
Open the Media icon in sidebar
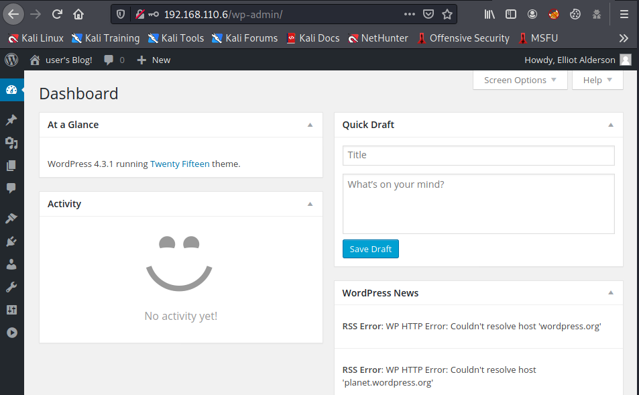tap(11, 143)
